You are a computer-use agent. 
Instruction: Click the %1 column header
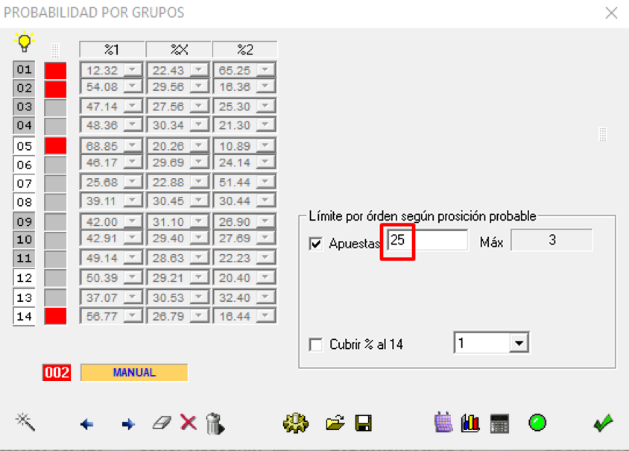112,49
